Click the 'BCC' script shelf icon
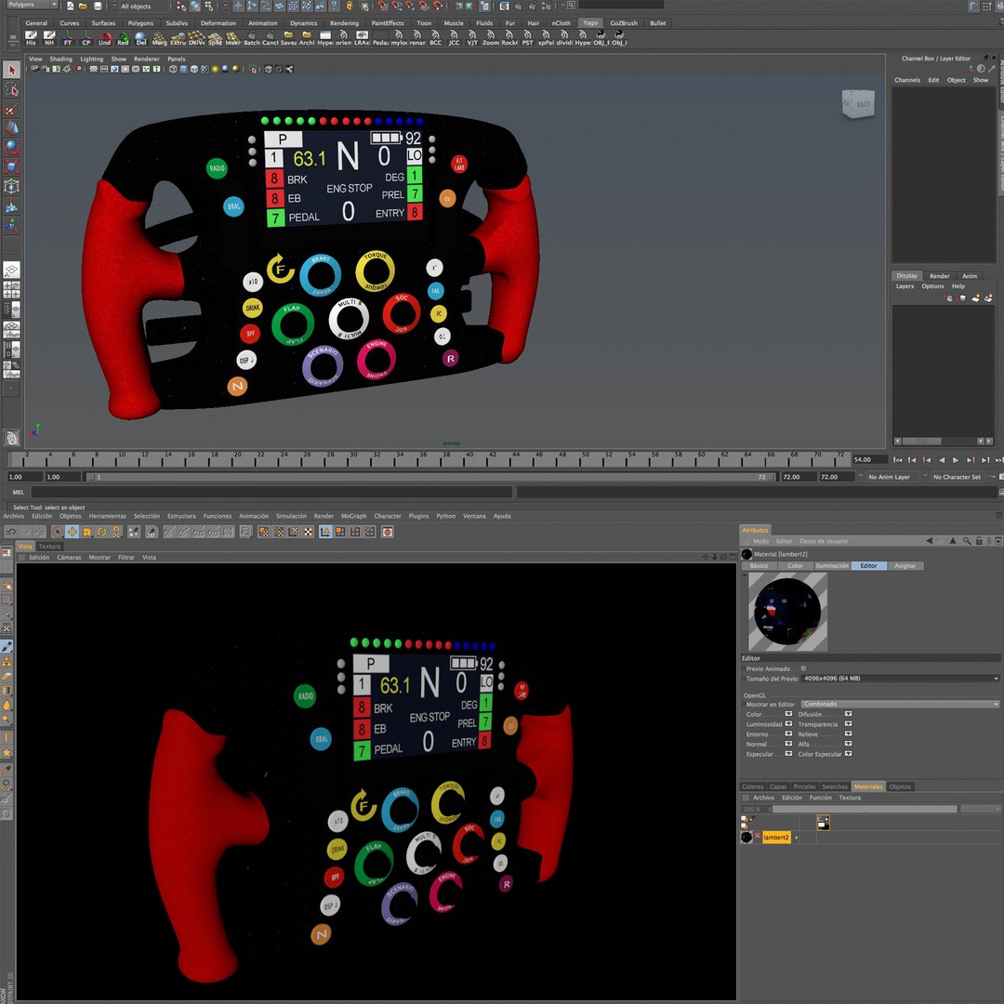Screen dimensions: 1004x1004 click(x=435, y=37)
